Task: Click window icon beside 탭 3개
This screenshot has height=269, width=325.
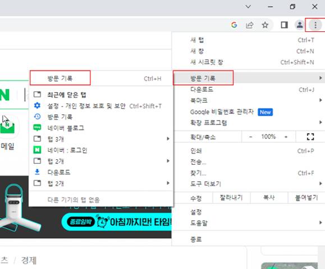Action: (x=37, y=138)
